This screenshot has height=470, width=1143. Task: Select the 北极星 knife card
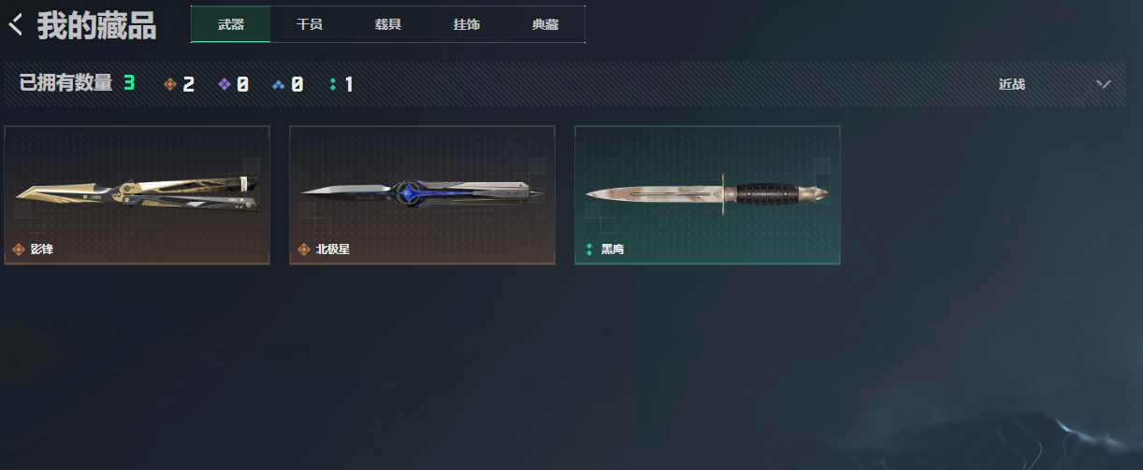[422, 195]
